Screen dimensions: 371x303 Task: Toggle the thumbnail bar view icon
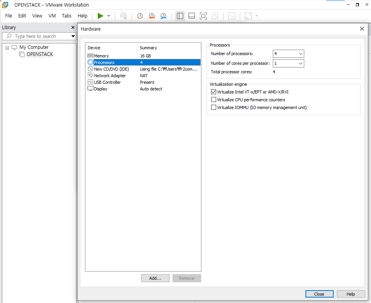tap(192, 16)
